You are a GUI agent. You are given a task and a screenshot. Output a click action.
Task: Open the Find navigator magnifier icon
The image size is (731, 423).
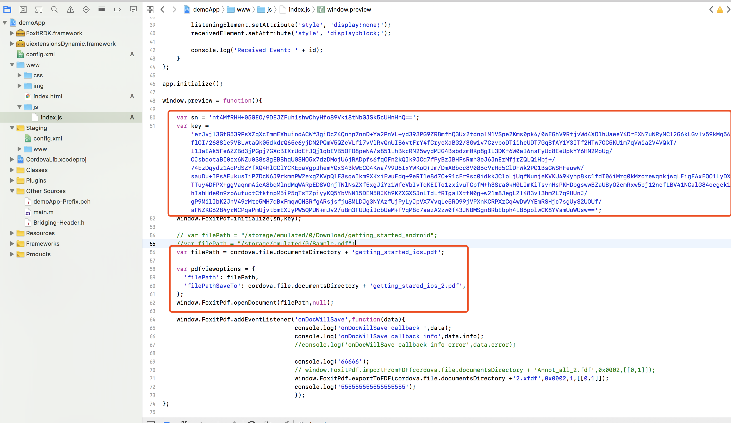click(x=54, y=9)
